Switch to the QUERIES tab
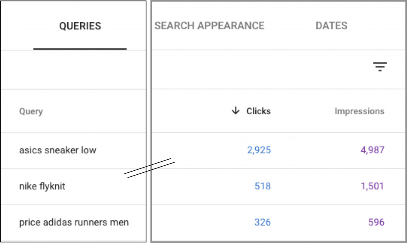 pyautogui.click(x=80, y=26)
